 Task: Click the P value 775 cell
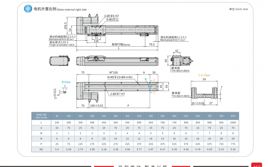coord(233,144)
